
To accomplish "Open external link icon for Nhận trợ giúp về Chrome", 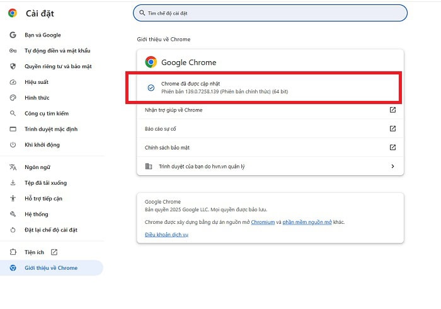I will pos(392,110).
